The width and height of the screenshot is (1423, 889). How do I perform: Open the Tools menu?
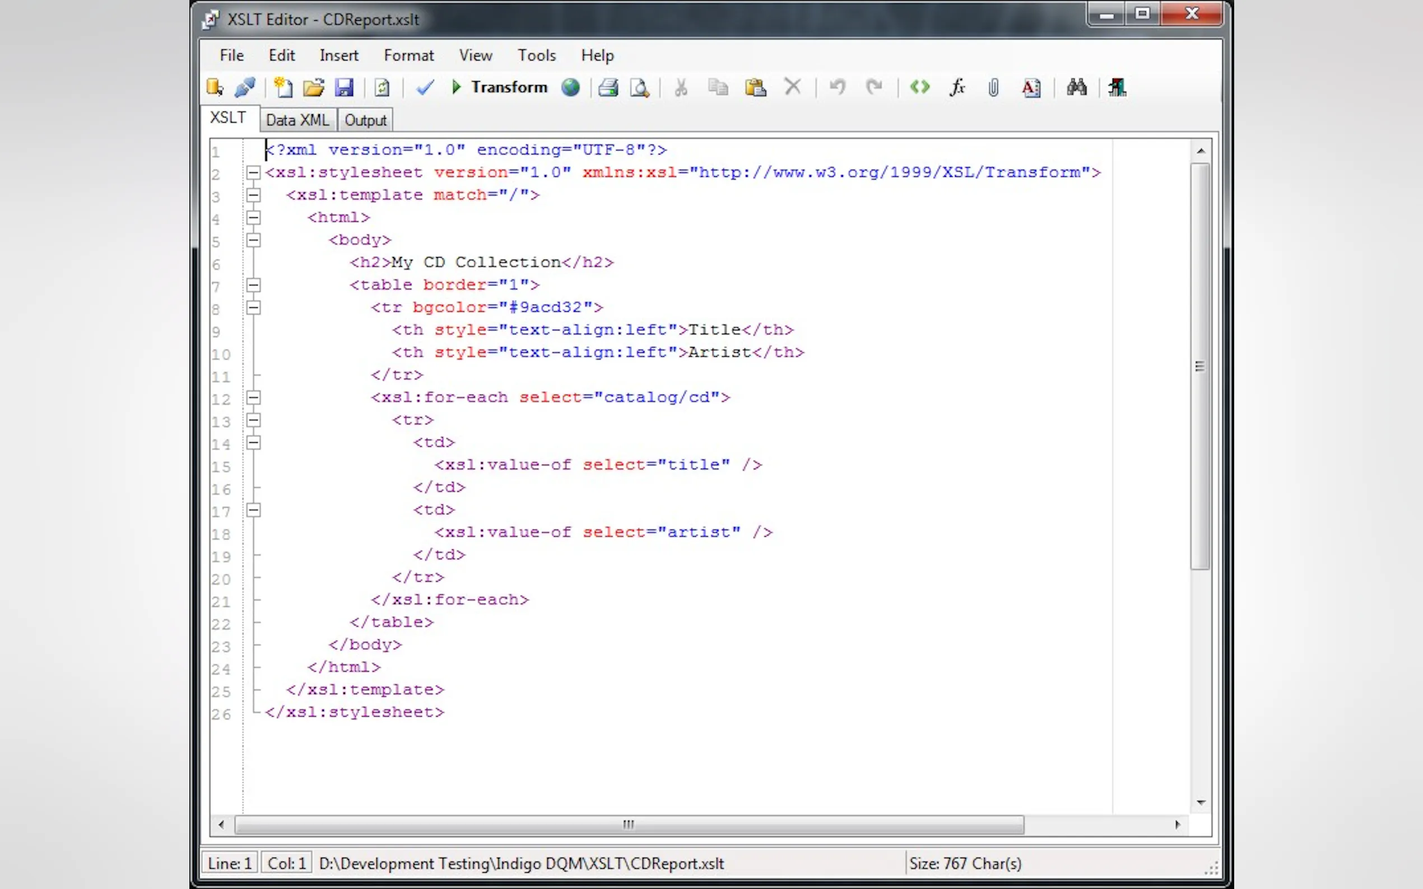coord(536,55)
